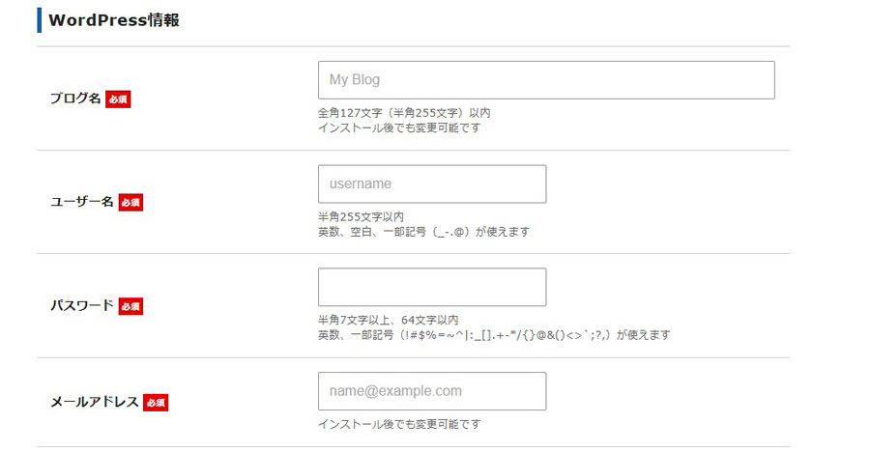Click インストール後でも変更可能です below the email field

399,424
